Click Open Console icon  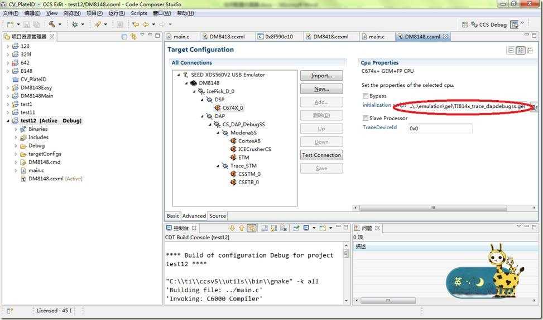(x=323, y=228)
